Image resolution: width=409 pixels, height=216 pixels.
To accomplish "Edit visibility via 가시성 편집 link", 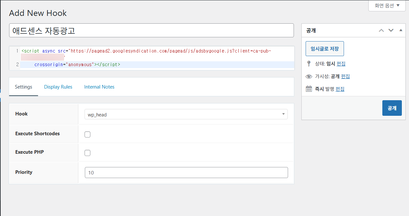I will [345, 77].
